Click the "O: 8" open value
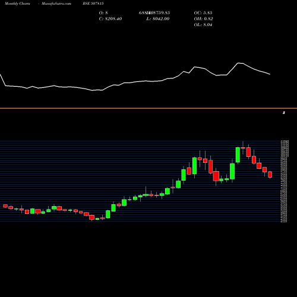The width and height of the screenshot is (297, 297). (103, 13)
